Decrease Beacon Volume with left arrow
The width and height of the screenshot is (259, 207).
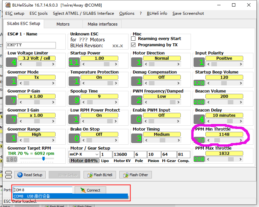pyautogui.click(x=208, y=102)
